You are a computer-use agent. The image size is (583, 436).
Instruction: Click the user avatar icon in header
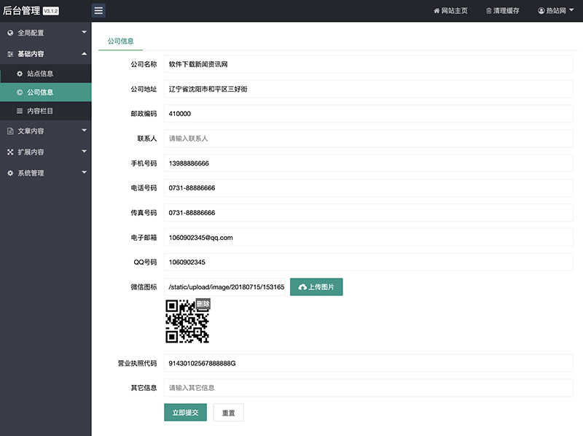pos(541,11)
